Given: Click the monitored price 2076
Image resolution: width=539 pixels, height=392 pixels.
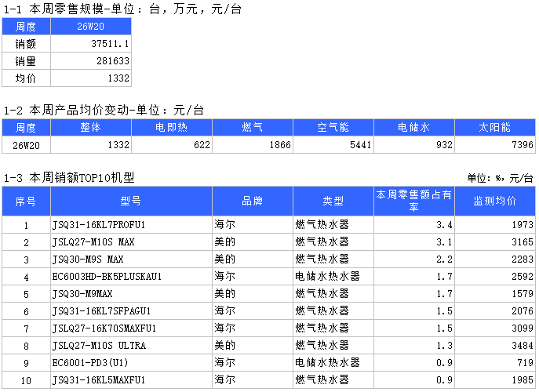Looking at the screenshot, I should coord(523,311).
